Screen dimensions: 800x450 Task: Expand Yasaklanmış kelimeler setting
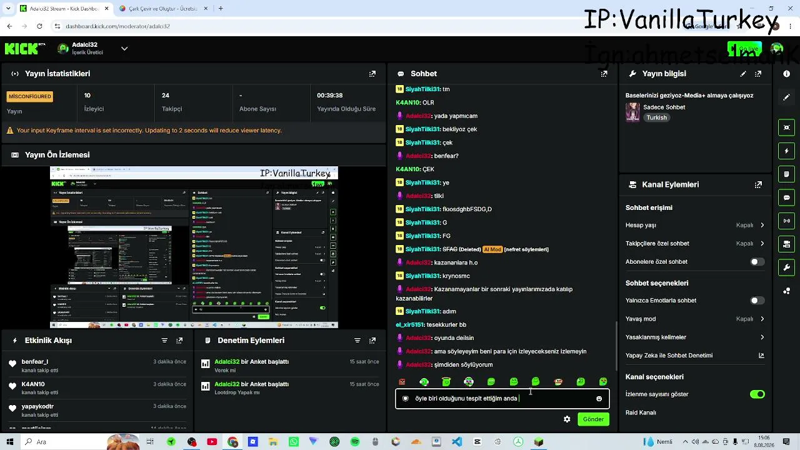(x=695, y=337)
